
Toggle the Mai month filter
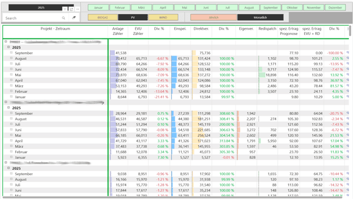(184, 8)
